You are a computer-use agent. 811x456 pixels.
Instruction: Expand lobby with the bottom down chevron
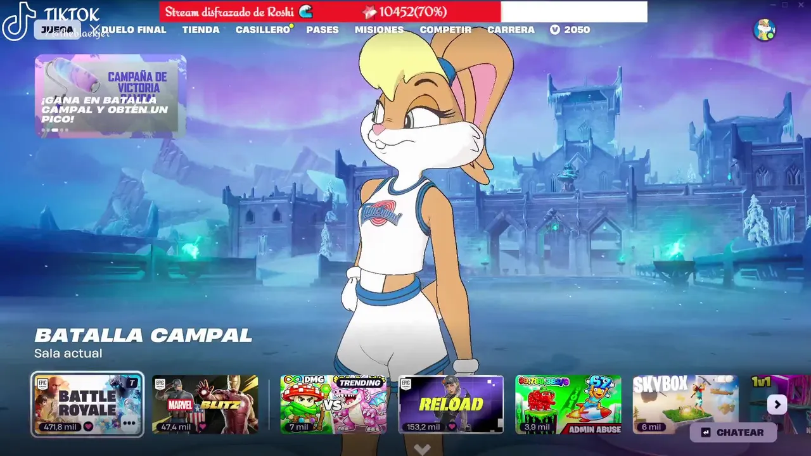pos(422,449)
